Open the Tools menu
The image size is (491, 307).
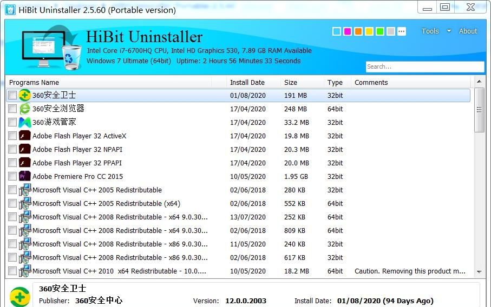click(430, 31)
